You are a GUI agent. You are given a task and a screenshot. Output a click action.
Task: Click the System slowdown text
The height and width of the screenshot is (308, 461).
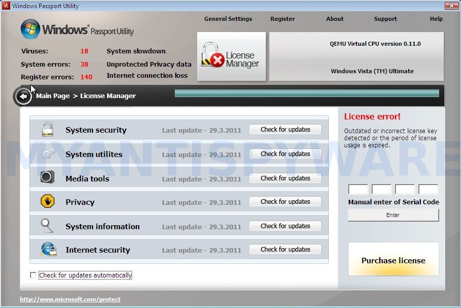[136, 51]
